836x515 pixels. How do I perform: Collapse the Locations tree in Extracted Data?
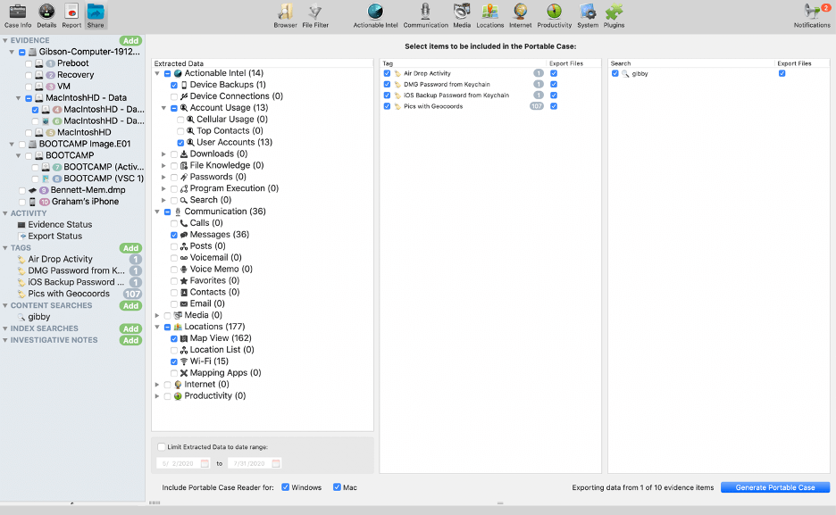coord(157,326)
